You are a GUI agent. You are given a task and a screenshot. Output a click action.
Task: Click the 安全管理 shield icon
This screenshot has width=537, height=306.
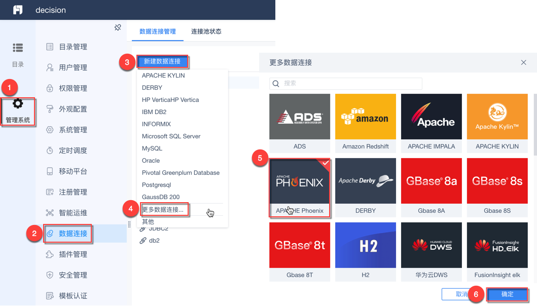pos(50,275)
